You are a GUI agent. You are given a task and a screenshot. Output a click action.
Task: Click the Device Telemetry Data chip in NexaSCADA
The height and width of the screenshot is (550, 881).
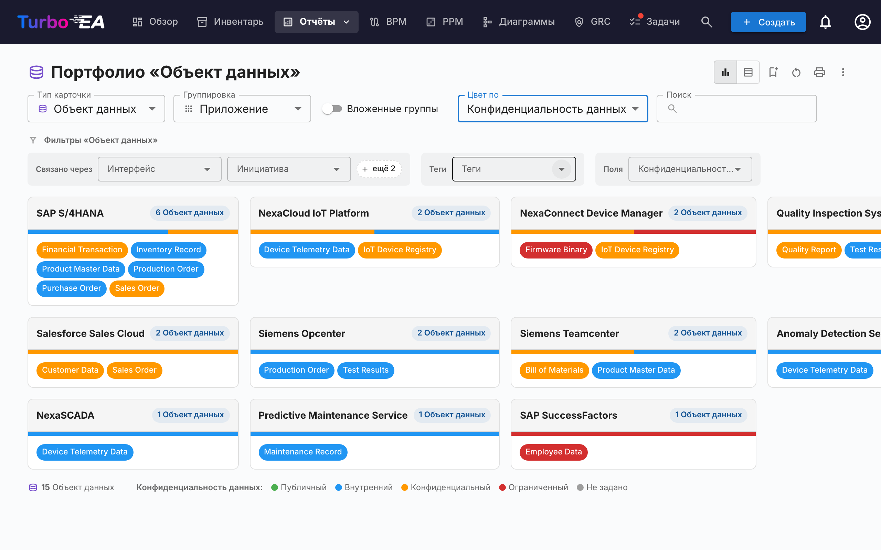85,452
